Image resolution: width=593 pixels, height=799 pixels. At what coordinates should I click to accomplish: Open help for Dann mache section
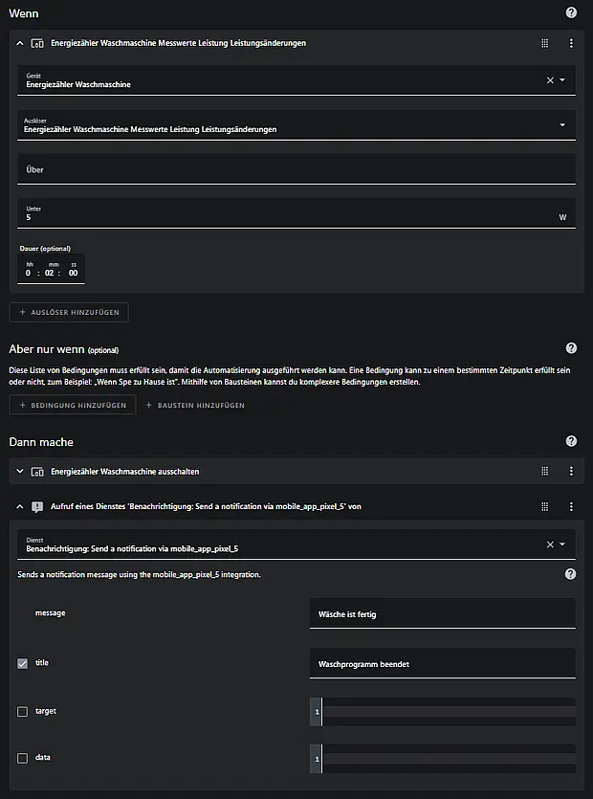(x=571, y=441)
